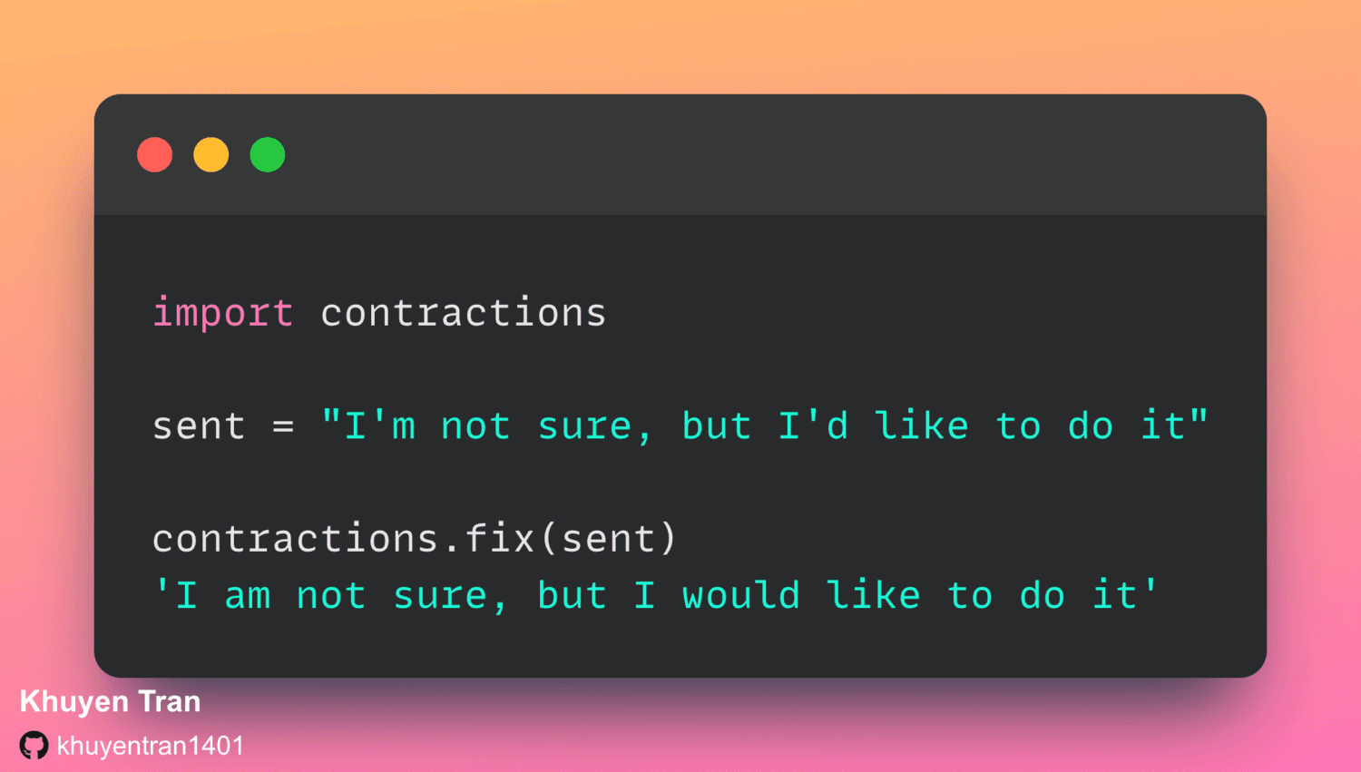Click the Khuyen Tran author name
Screen dimensions: 1361x772
pos(110,701)
